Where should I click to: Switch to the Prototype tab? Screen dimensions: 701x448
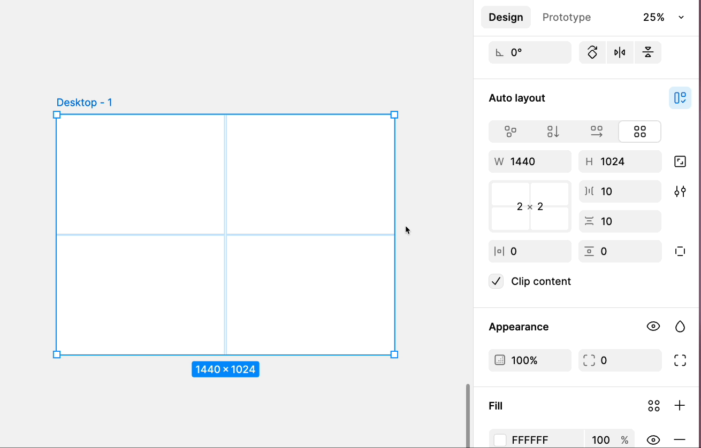[566, 17]
